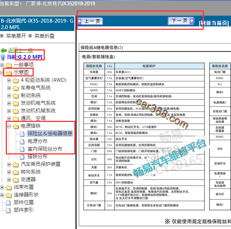Click the 发动机机械系统 folder icon
The height and width of the screenshot is (229, 231).
click(x=16, y=111)
